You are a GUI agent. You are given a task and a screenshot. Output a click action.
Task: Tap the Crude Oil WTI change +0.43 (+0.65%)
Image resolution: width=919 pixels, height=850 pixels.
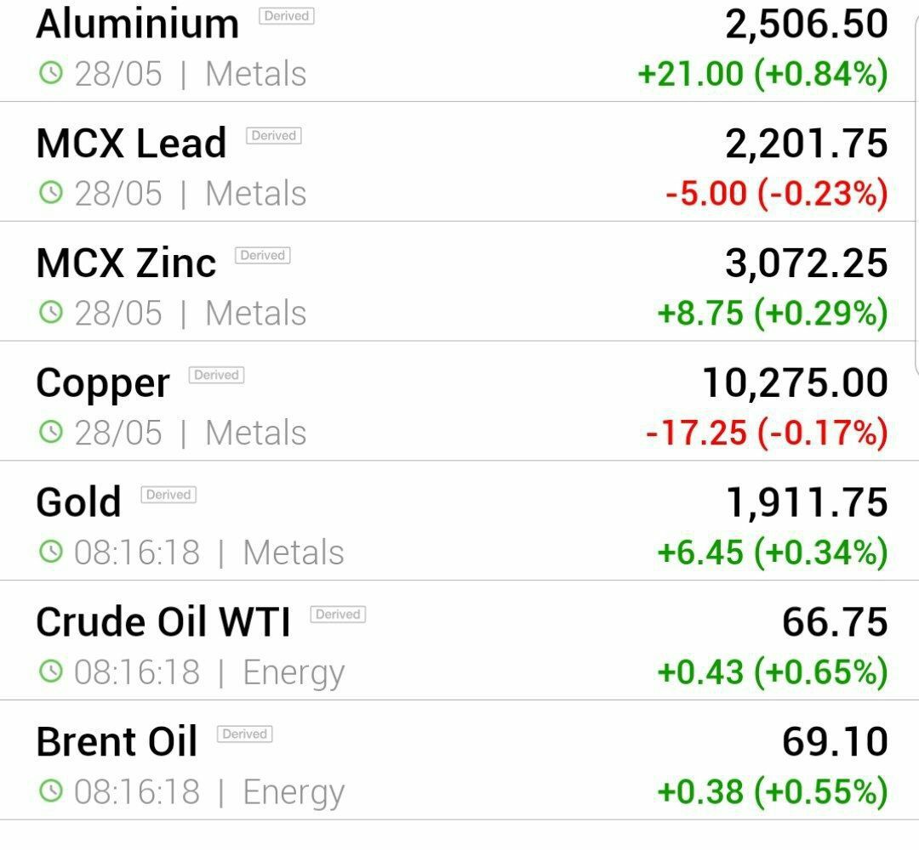click(773, 672)
